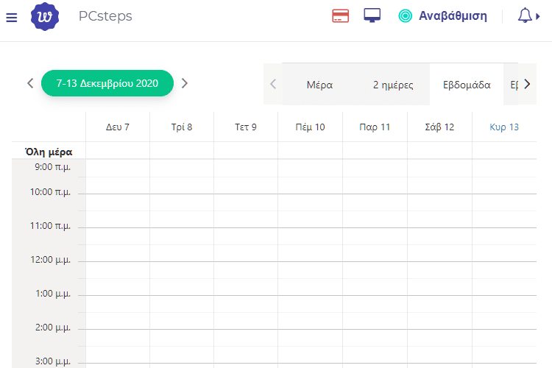Click the Πέμ 10 day header
Viewport: 552px width, 368px height.
point(310,127)
